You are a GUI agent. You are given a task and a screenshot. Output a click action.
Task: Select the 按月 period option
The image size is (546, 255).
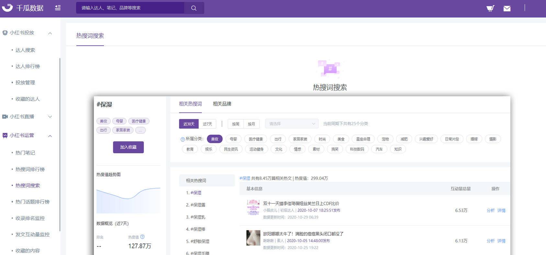251,124
